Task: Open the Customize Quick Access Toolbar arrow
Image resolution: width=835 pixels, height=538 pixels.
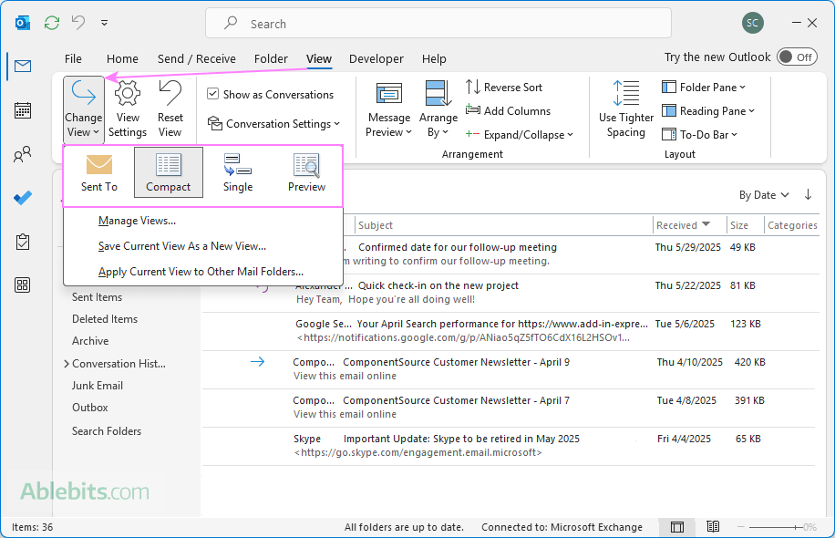Action: point(104,23)
